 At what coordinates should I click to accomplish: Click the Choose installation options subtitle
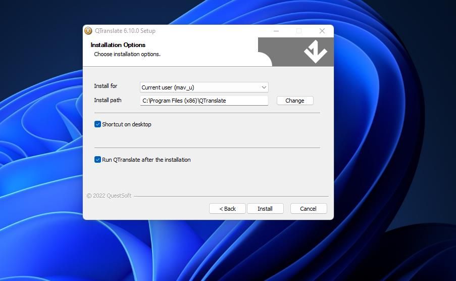tap(127, 54)
